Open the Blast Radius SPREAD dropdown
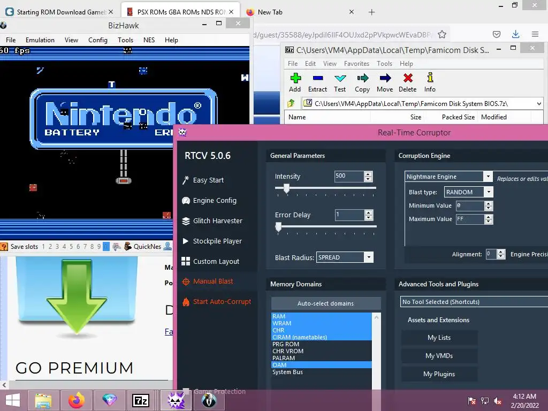The height and width of the screenshot is (411, 548). tap(369, 257)
